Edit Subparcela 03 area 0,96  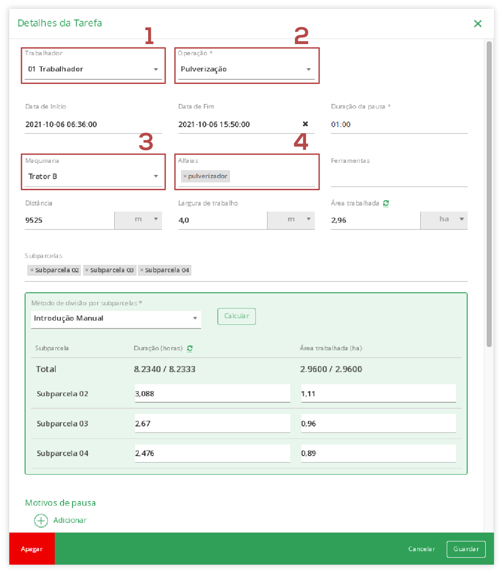point(378,423)
